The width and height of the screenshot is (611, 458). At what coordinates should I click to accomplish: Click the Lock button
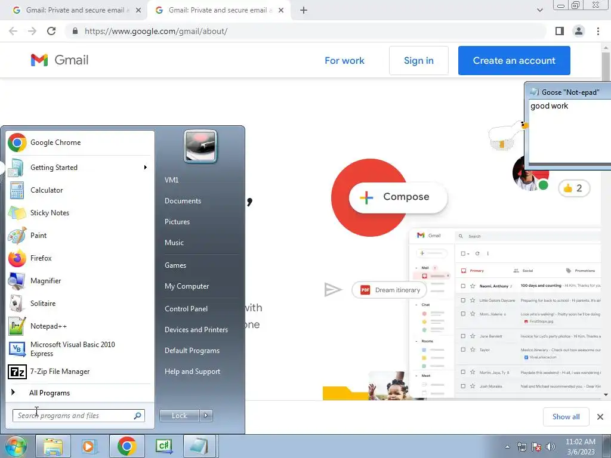[179, 416]
